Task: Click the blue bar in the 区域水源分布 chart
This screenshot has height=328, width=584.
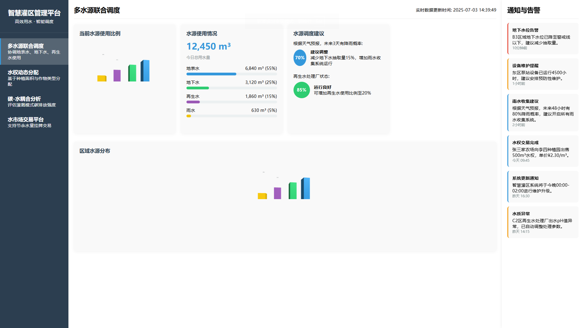Action: (306, 188)
